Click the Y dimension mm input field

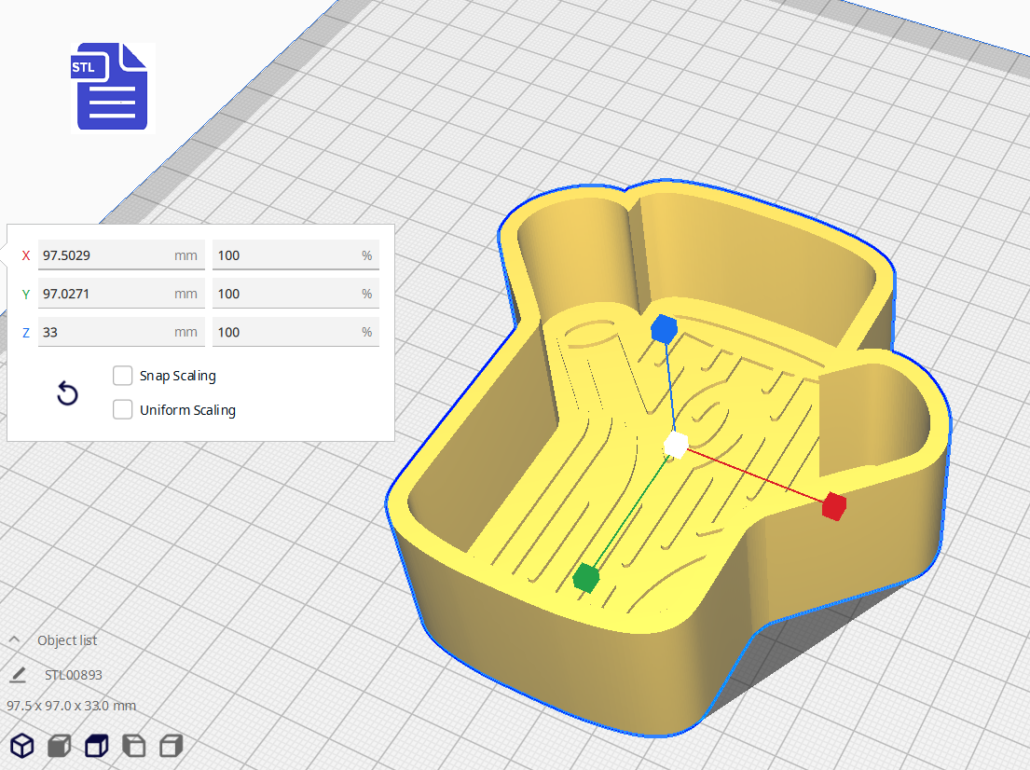pos(121,293)
